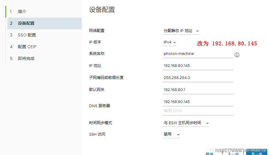
Task: Click the IP 版本 label
Action: (x=95, y=42)
